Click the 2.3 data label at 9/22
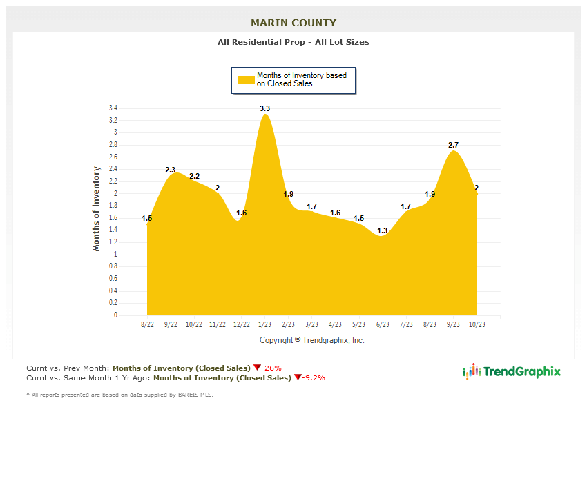This screenshot has width=587, height=483. (x=171, y=170)
